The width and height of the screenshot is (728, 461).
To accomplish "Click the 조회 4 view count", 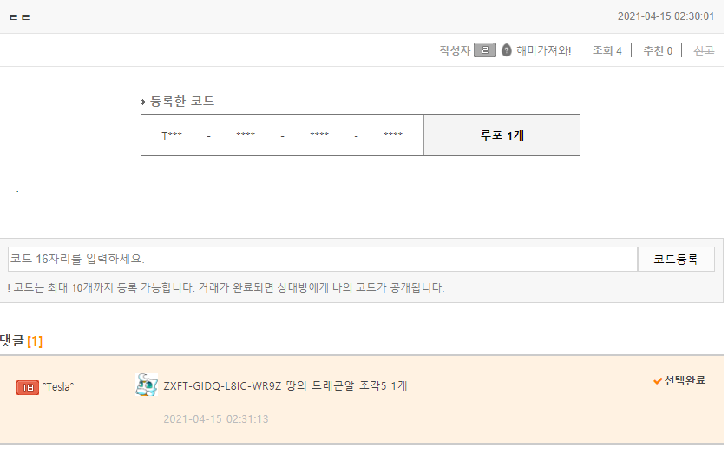I will (607, 50).
